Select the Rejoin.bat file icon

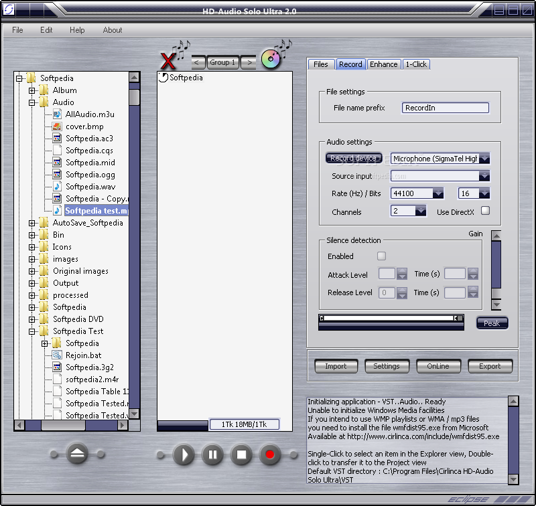click(x=57, y=355)
